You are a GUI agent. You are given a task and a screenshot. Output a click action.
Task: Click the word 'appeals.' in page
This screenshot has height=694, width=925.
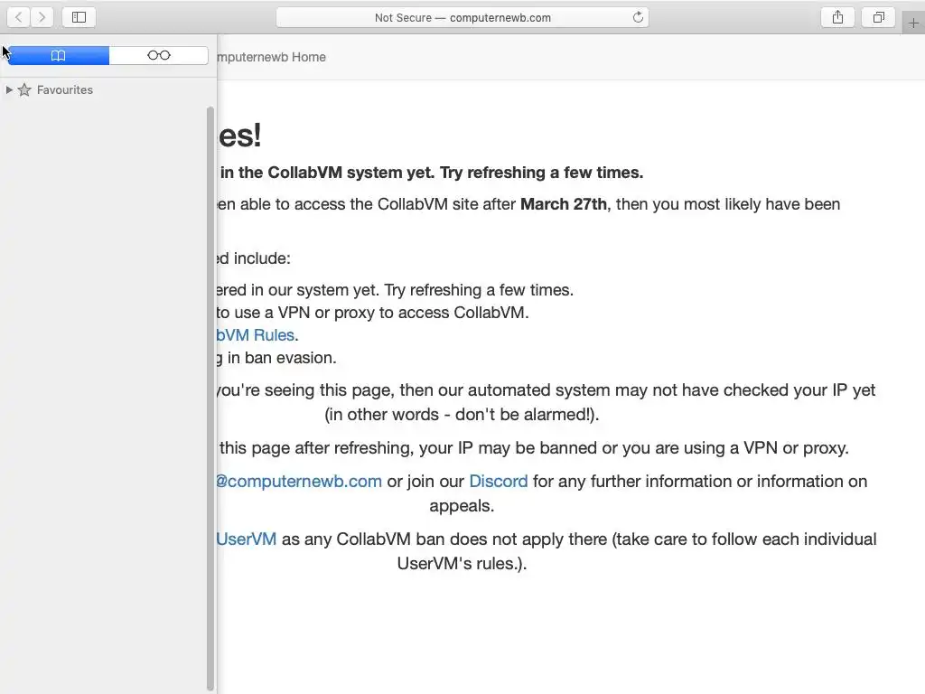tap(462, 506)
